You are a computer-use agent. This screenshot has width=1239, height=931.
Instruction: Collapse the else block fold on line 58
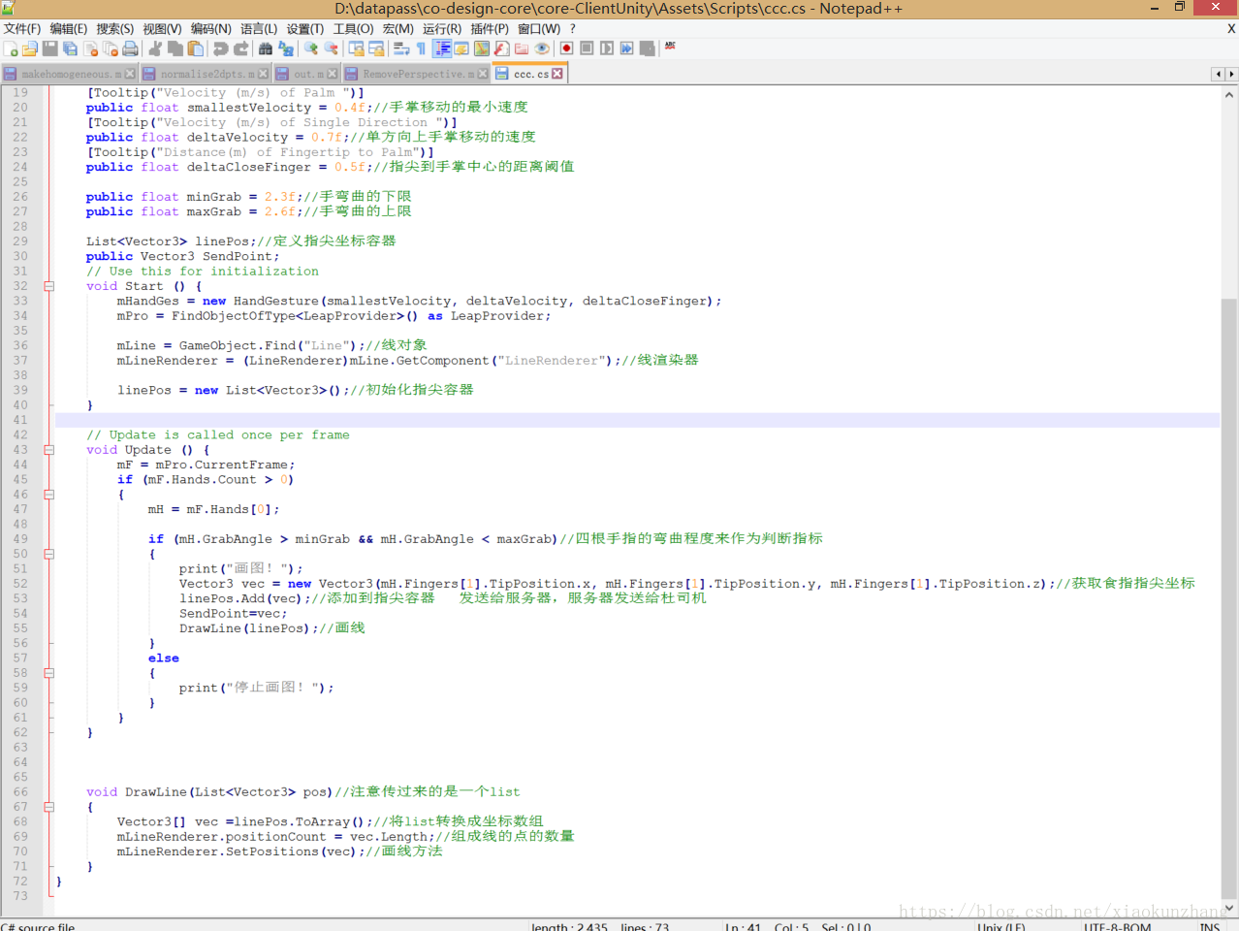(48, 673)
